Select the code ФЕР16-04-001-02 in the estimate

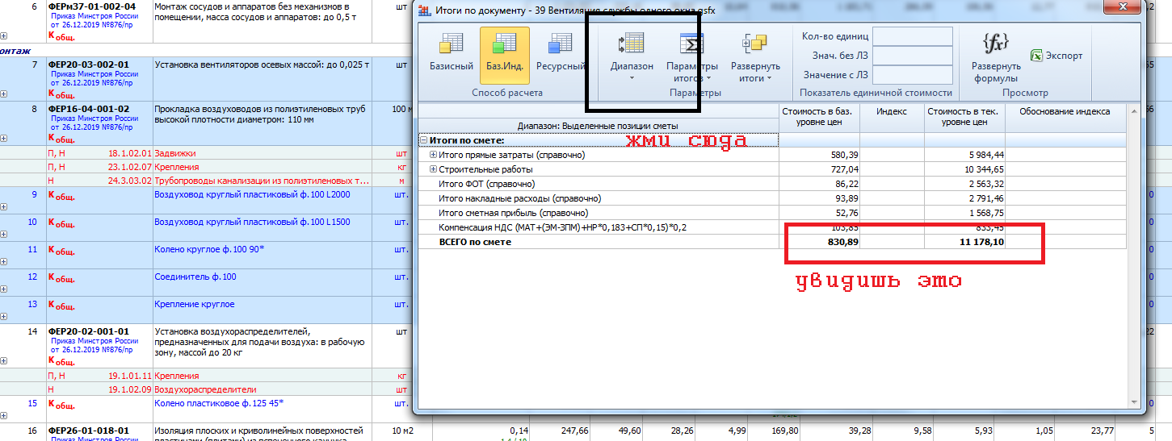[x=89, y=107]
